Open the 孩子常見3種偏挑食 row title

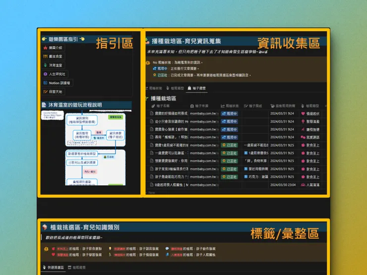(x=171, y=169)
